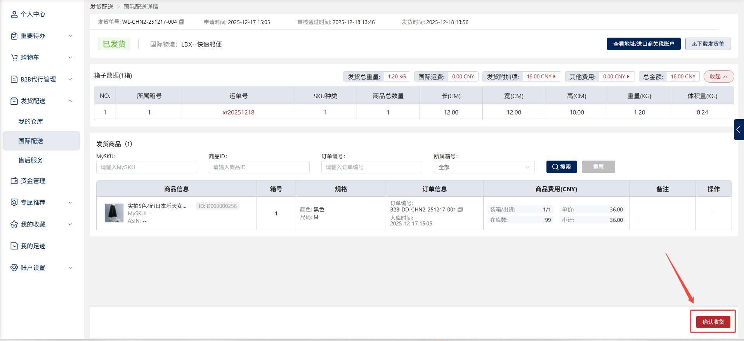The width and height of the screenshot is (744, 341).
Task: Click the 装箱/出货 1/1 value
Action: point(547,210)
